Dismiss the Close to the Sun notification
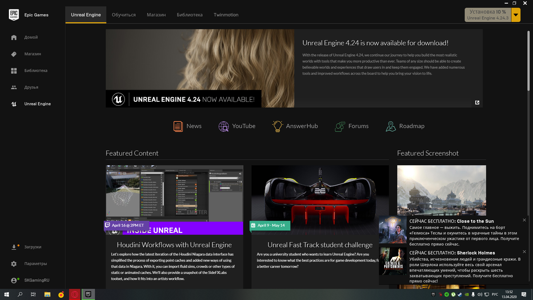This screenshot has height=300, width=533. click(x=524, y=219)
